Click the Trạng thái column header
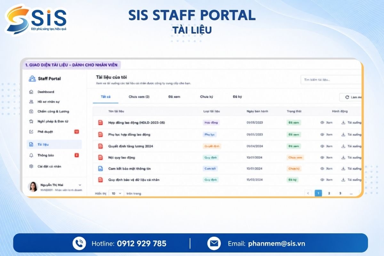Image resolution: width=384 pixels, height=256 pixels. 293,111
